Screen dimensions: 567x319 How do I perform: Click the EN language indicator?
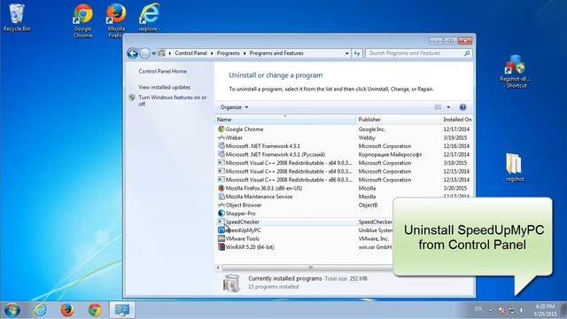click(478, 309)
